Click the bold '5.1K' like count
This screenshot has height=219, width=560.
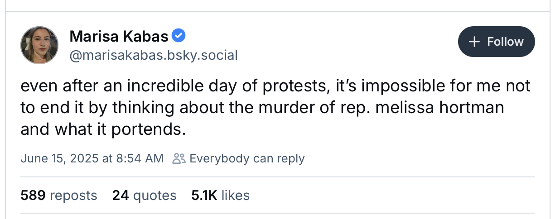pos(204,195)
